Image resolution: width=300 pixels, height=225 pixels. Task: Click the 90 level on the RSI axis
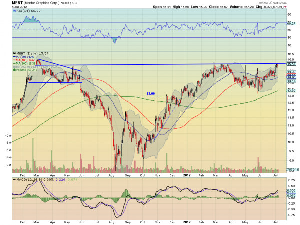(289, 15)
